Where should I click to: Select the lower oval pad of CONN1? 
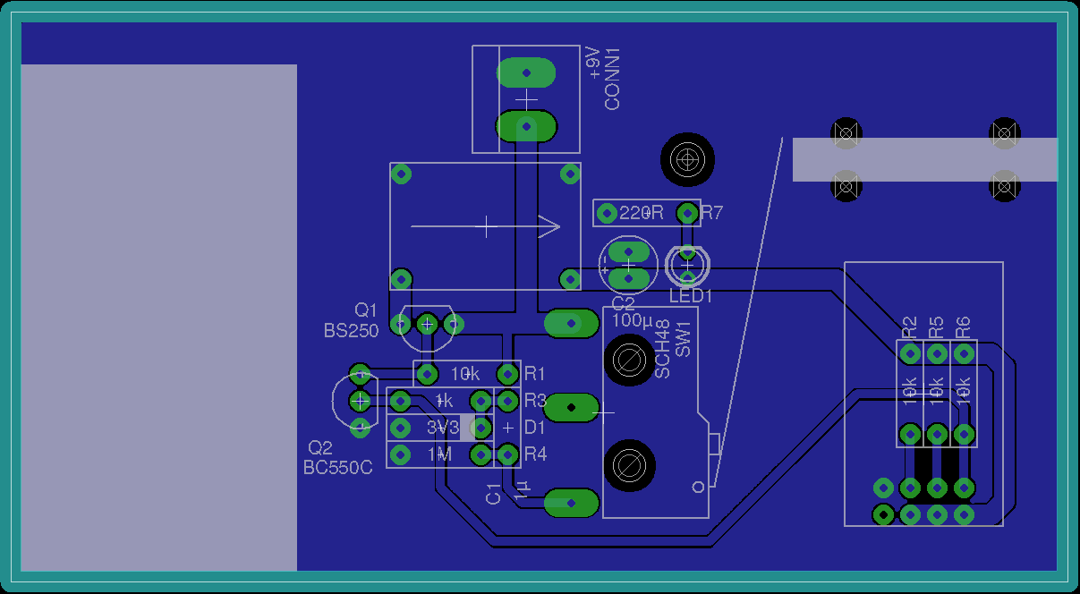[526, 126]
